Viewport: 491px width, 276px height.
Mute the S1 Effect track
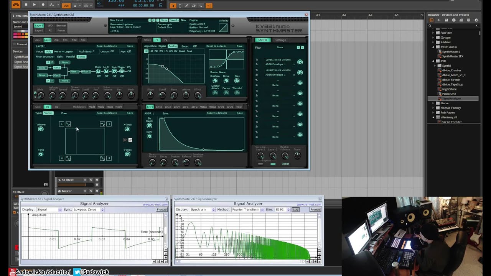pyautogui.click(x=97, y=180)
